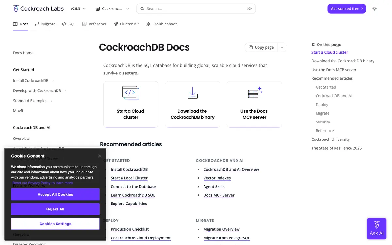Open Explore Capabilities link
The height and width of the screenshot is (245, 392).
tap(129, 204)
